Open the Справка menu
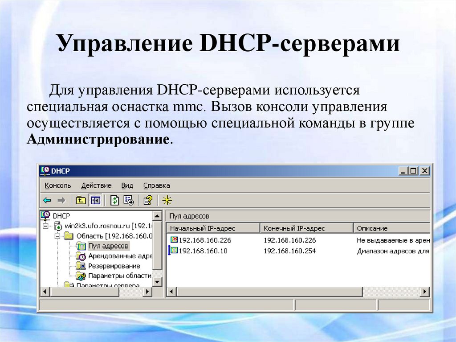456x342 pixels. pos(156,185)
